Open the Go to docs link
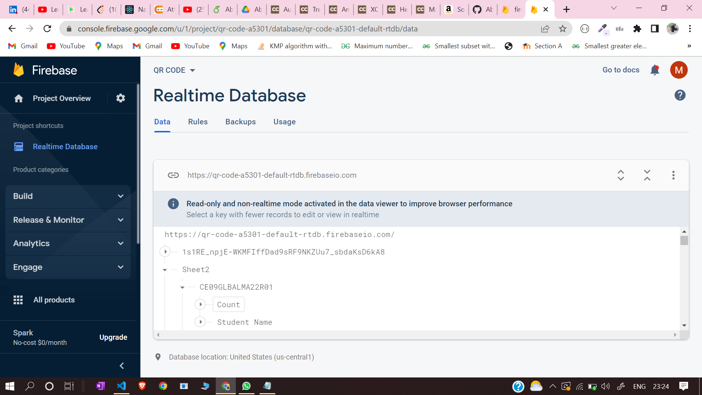The width and height of the screenshot is (702, 395). (621, 70)
